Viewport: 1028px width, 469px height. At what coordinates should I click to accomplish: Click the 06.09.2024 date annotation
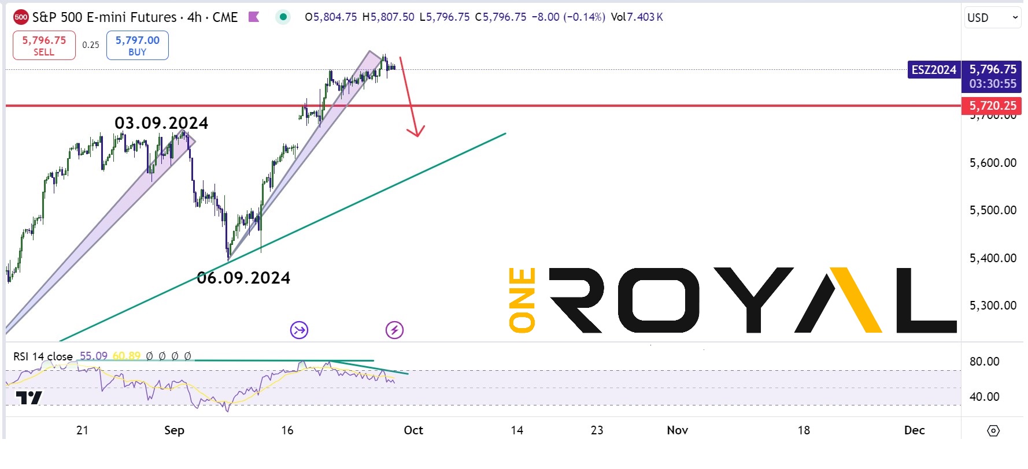click(x=243, y=278)
